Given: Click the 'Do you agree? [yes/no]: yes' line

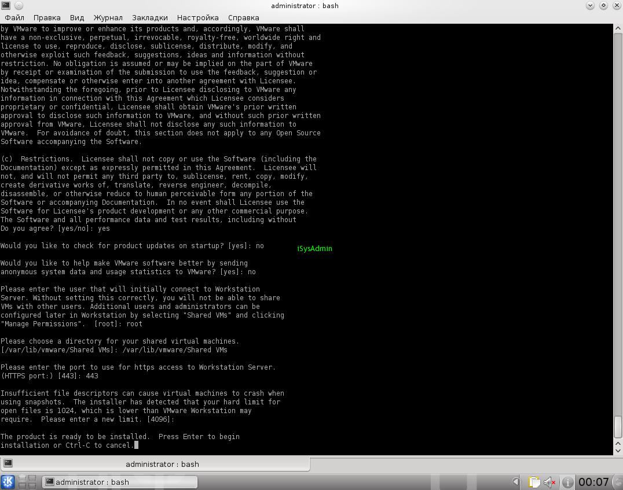Looking at the screenshot, I should tap(55, 229).
